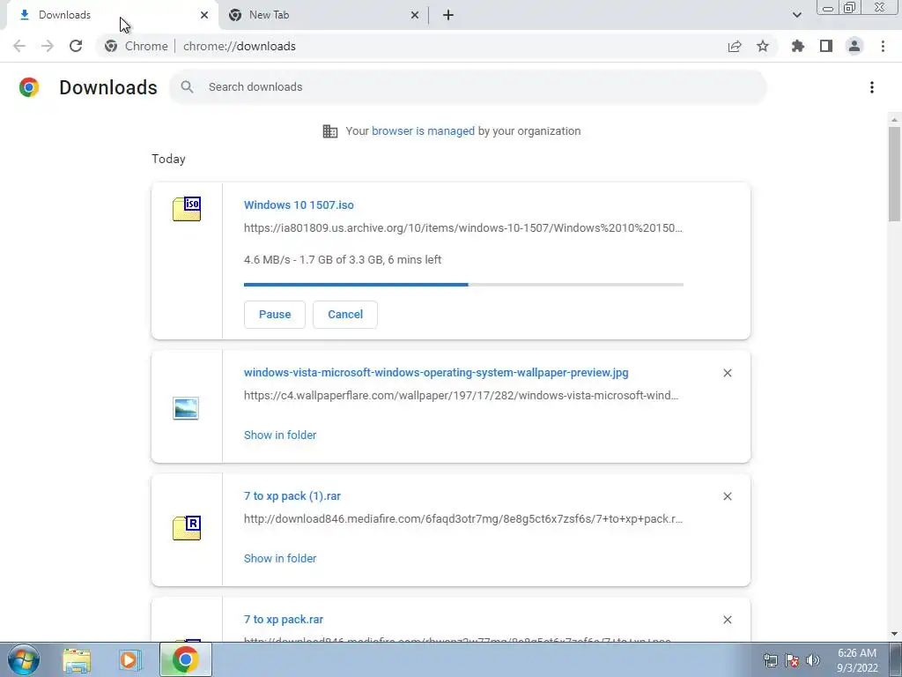
Task: Cancel the Windows 10 1507.iso download
Action: point(345,315)
